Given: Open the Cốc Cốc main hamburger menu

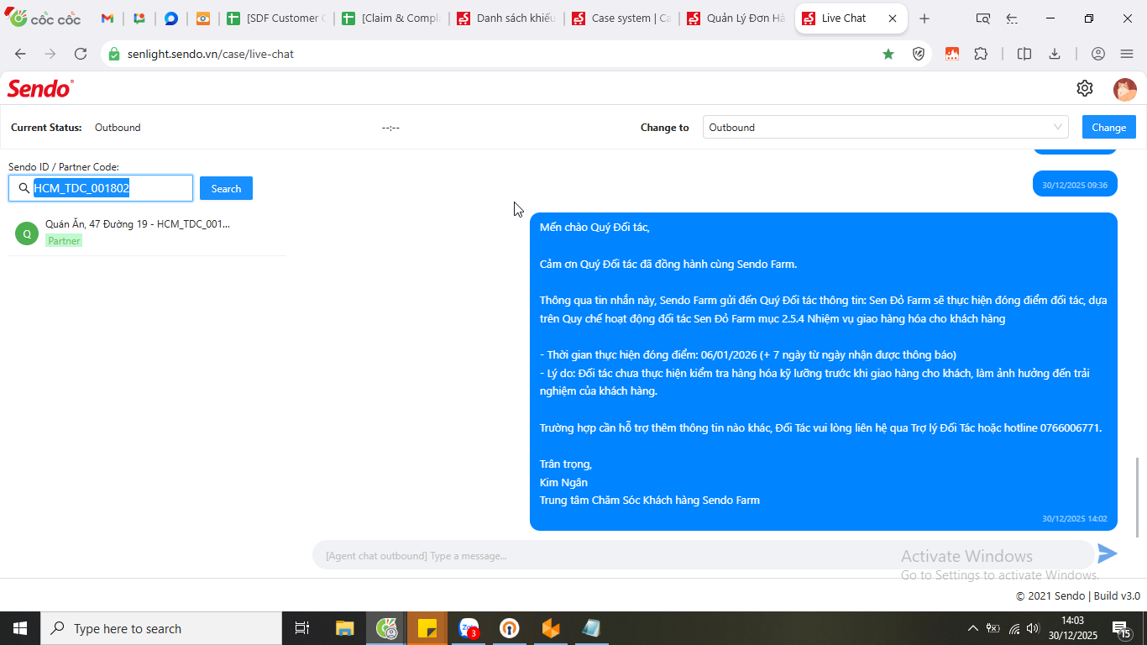Looking at the screenshot, I should (x=1127, y=54).
